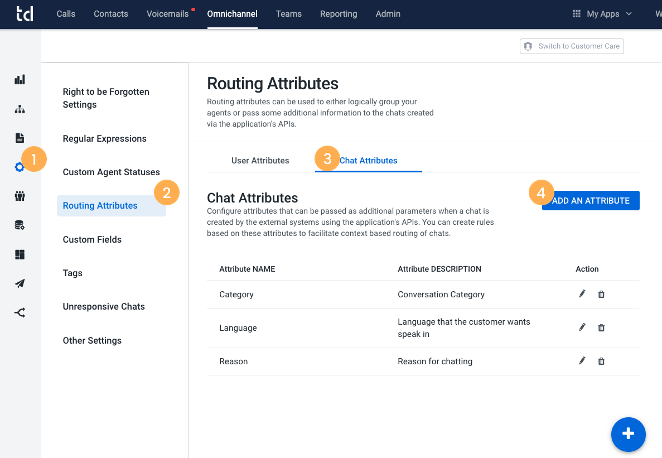Click the Reason for chatting description cell

coord(435,361)
